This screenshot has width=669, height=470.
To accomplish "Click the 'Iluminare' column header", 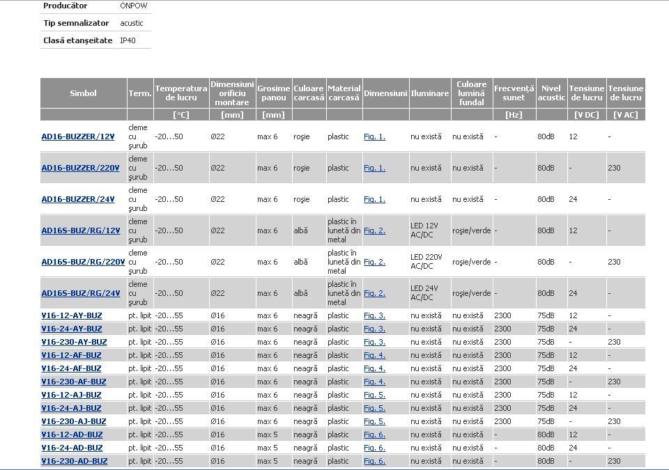I will click(430, 93).
